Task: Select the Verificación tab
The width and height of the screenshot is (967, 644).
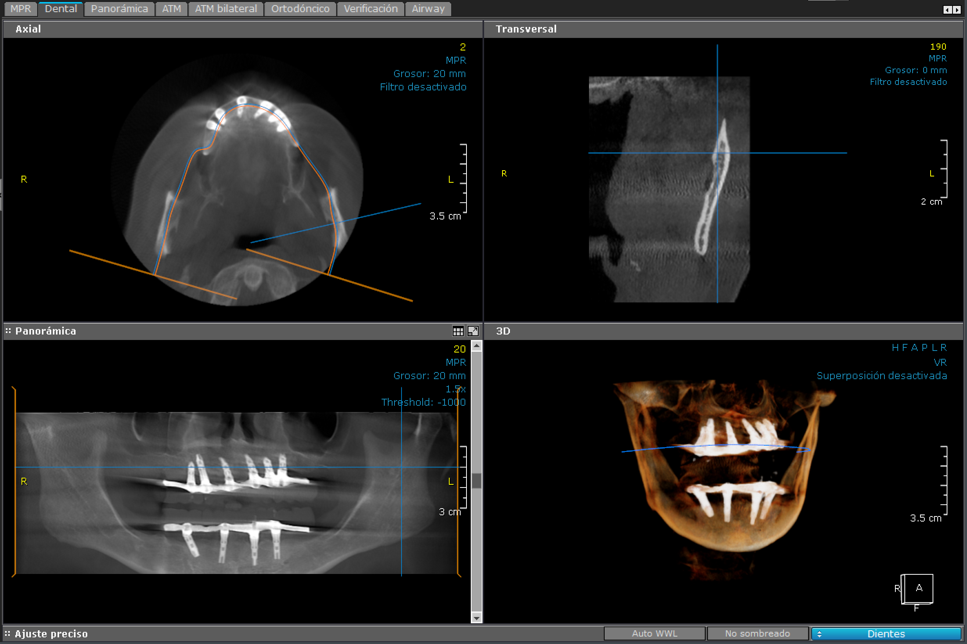Action: pyautogui.click(x=370, y=9)
